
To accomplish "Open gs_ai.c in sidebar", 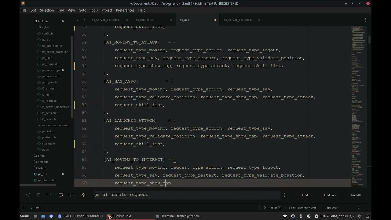I will click(x=43, y=174).
